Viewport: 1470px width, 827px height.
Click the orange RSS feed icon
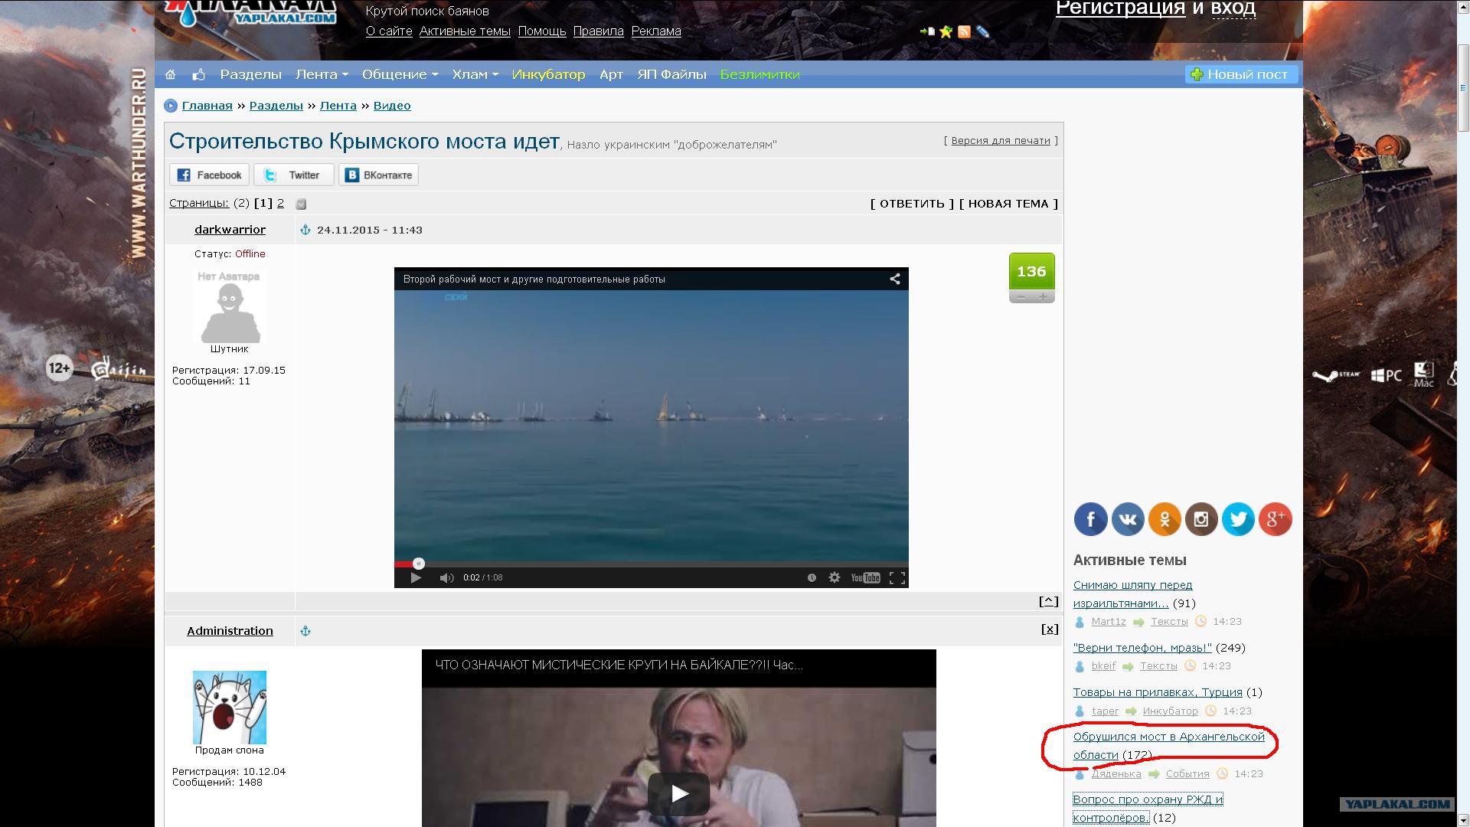click(964, 31)
